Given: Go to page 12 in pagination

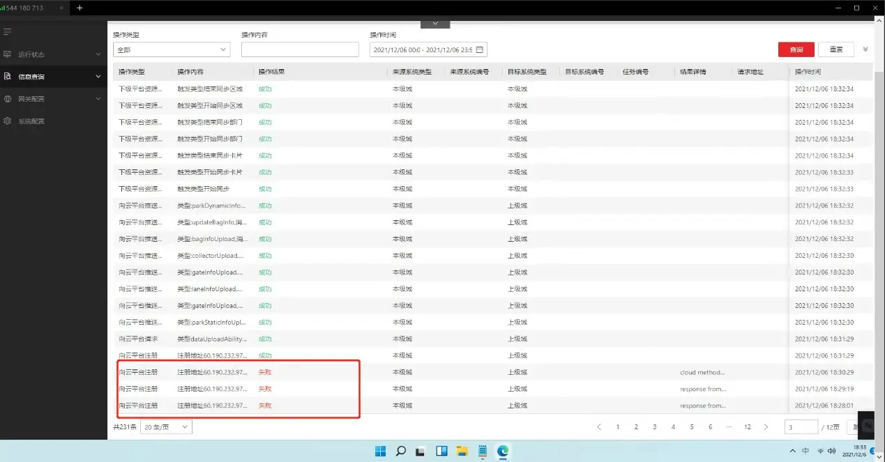Looking at the screenshot, I should point(747,427).
